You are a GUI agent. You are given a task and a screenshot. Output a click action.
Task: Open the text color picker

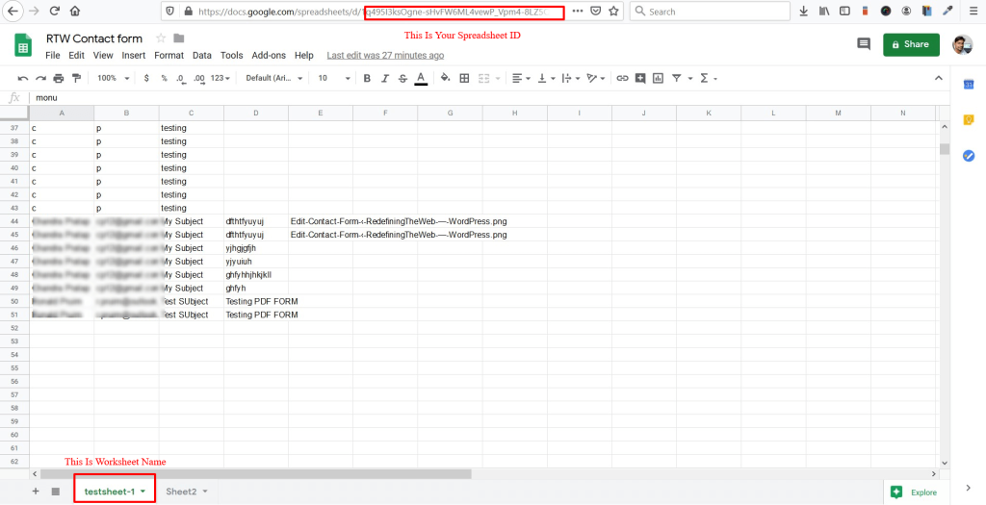[x=422, y=79]
